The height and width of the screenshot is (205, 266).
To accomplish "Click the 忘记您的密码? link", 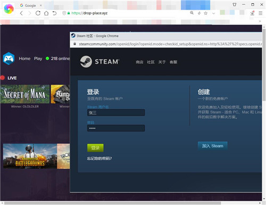I will 99,158.
